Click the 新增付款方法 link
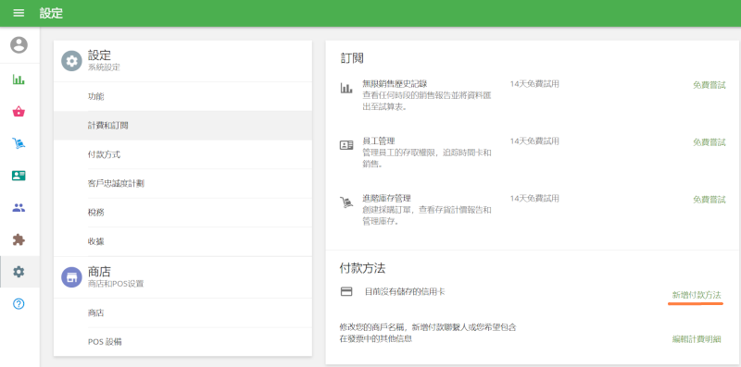Image resolution: width=741 pixels, height=367 pixels. coord(697,295)
